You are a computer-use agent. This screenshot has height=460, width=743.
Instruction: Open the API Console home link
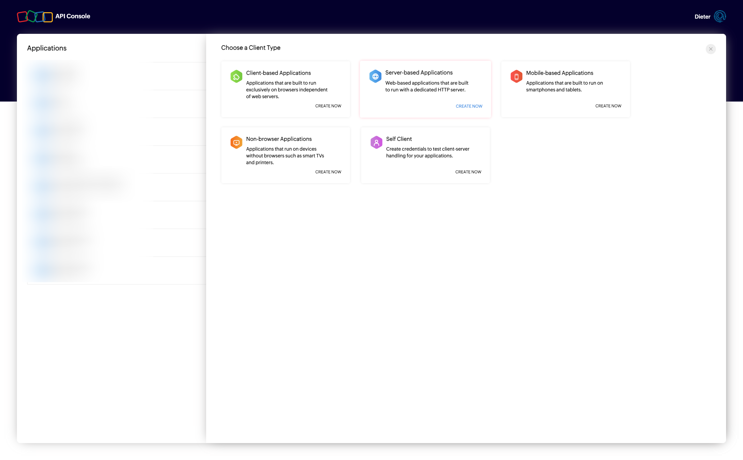click(x=73, y=16)
